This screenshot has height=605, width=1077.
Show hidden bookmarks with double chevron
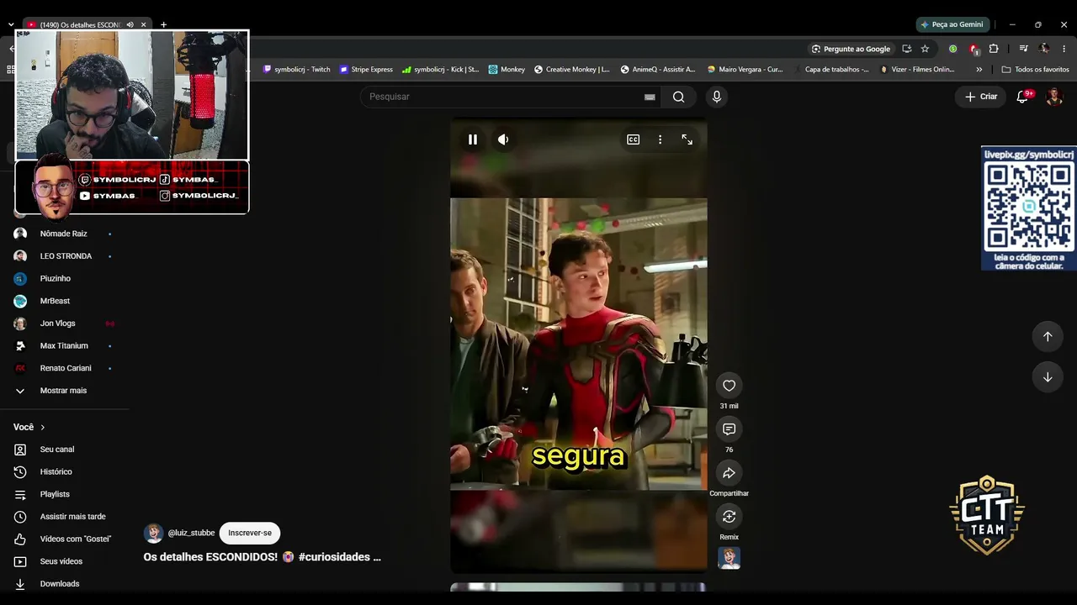point(979,70)
